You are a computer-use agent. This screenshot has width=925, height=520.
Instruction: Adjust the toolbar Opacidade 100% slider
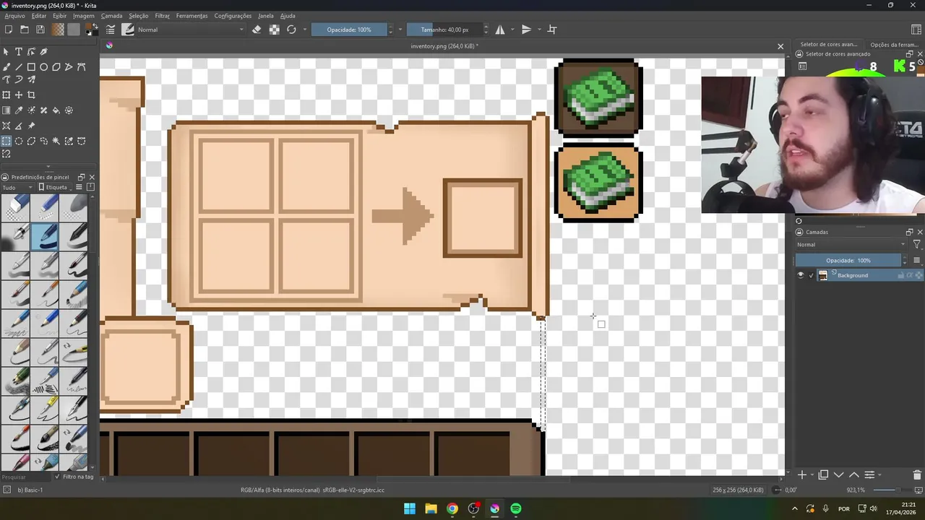349,30
